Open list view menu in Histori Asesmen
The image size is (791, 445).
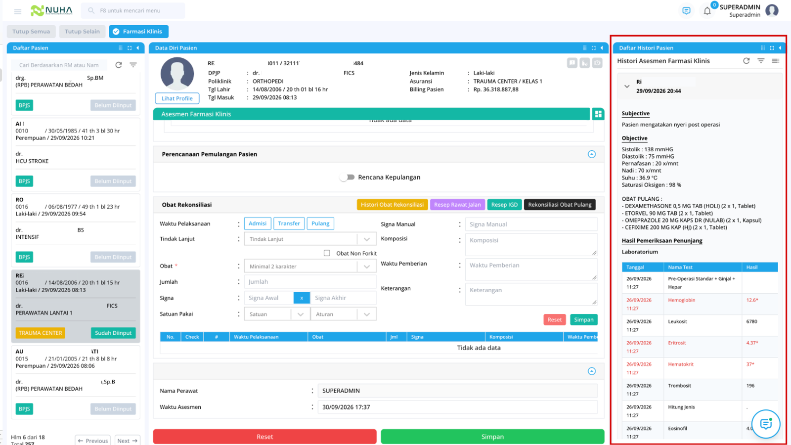(x=775, y=61)
